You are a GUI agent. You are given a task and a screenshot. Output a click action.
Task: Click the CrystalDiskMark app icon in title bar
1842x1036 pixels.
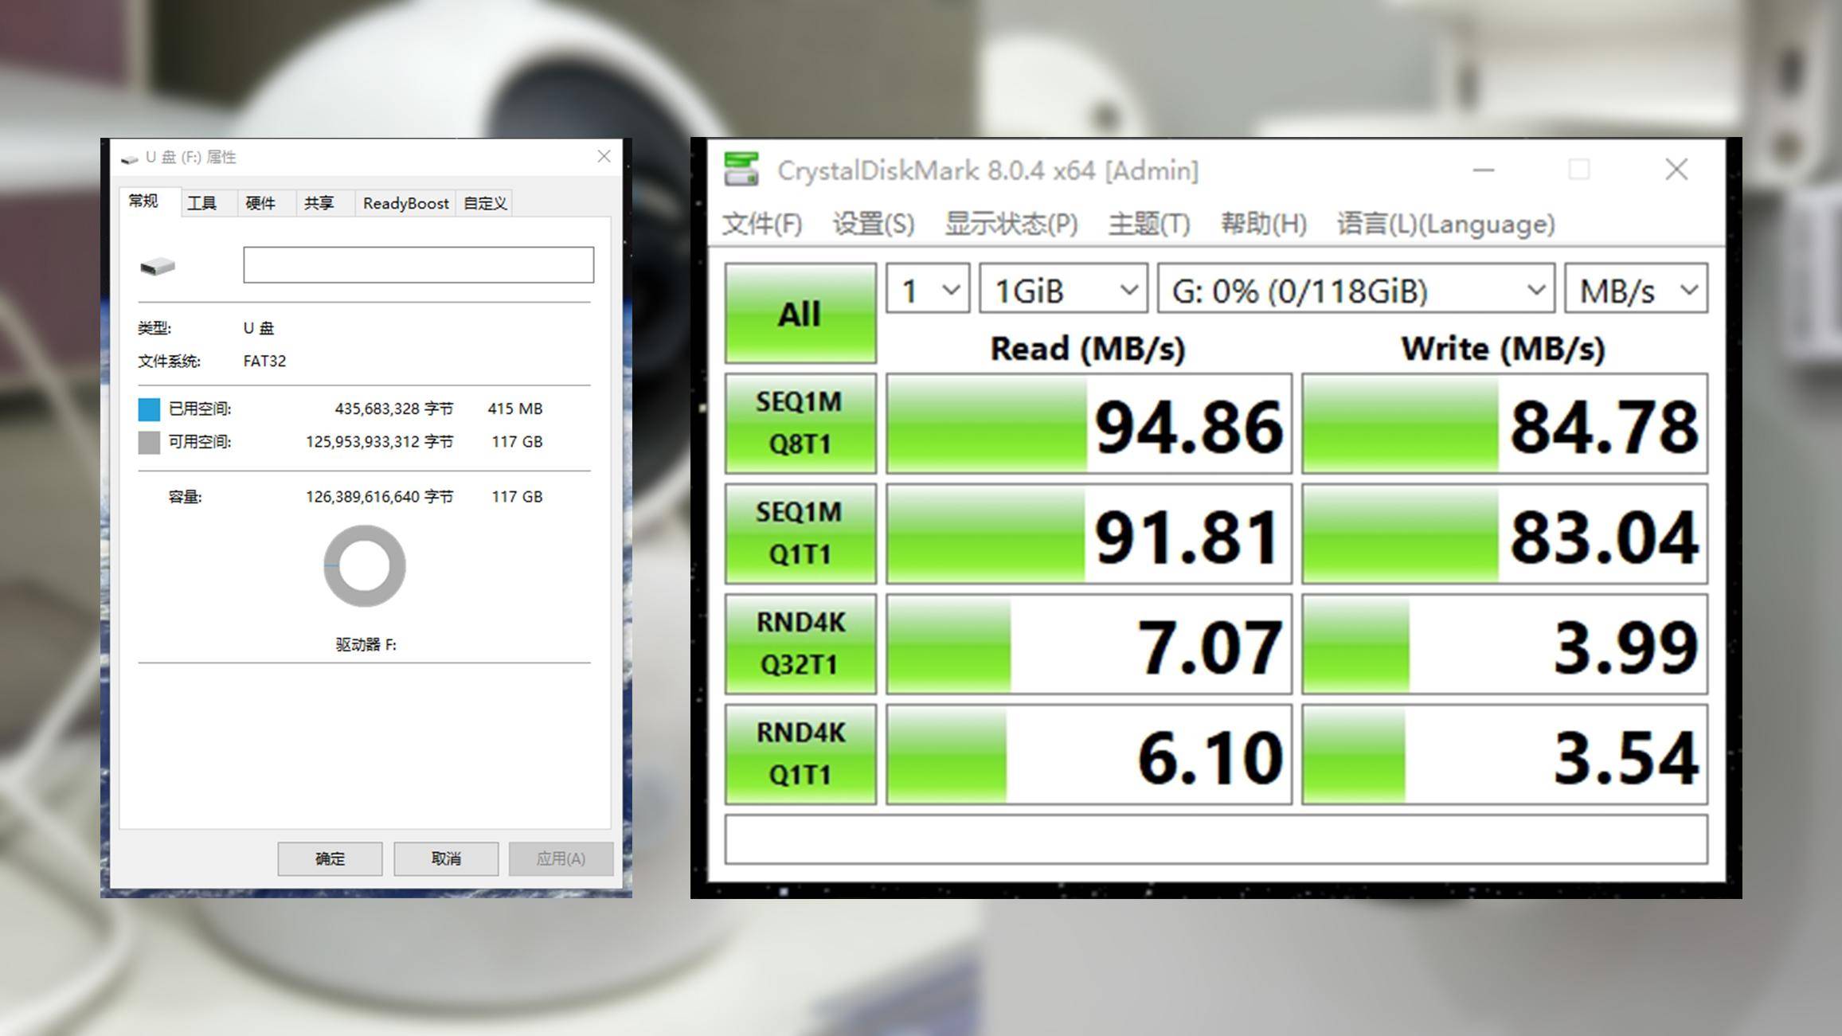[x=741, y=170]
